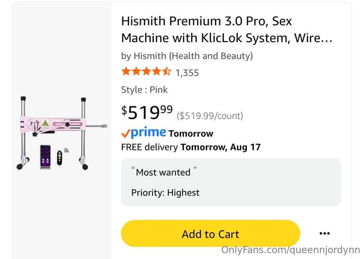Select the Style : Pink label

click(x=144, y=90)
